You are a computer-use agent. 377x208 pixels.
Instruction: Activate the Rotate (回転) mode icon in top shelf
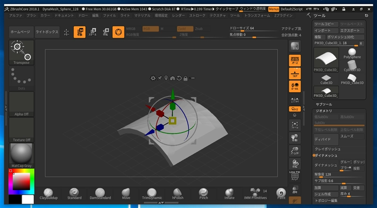tap(106, 32)
